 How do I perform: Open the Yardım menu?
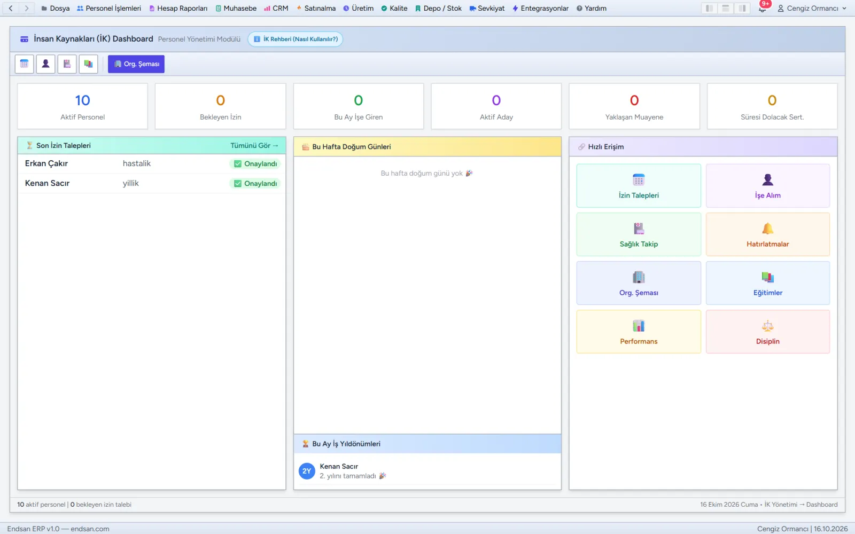(592, 8)
